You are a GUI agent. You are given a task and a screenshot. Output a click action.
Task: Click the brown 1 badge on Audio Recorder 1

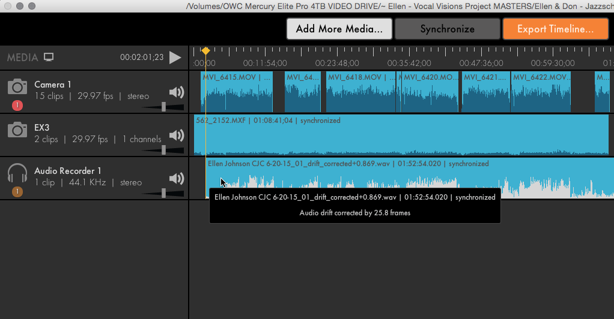(17, 191)
